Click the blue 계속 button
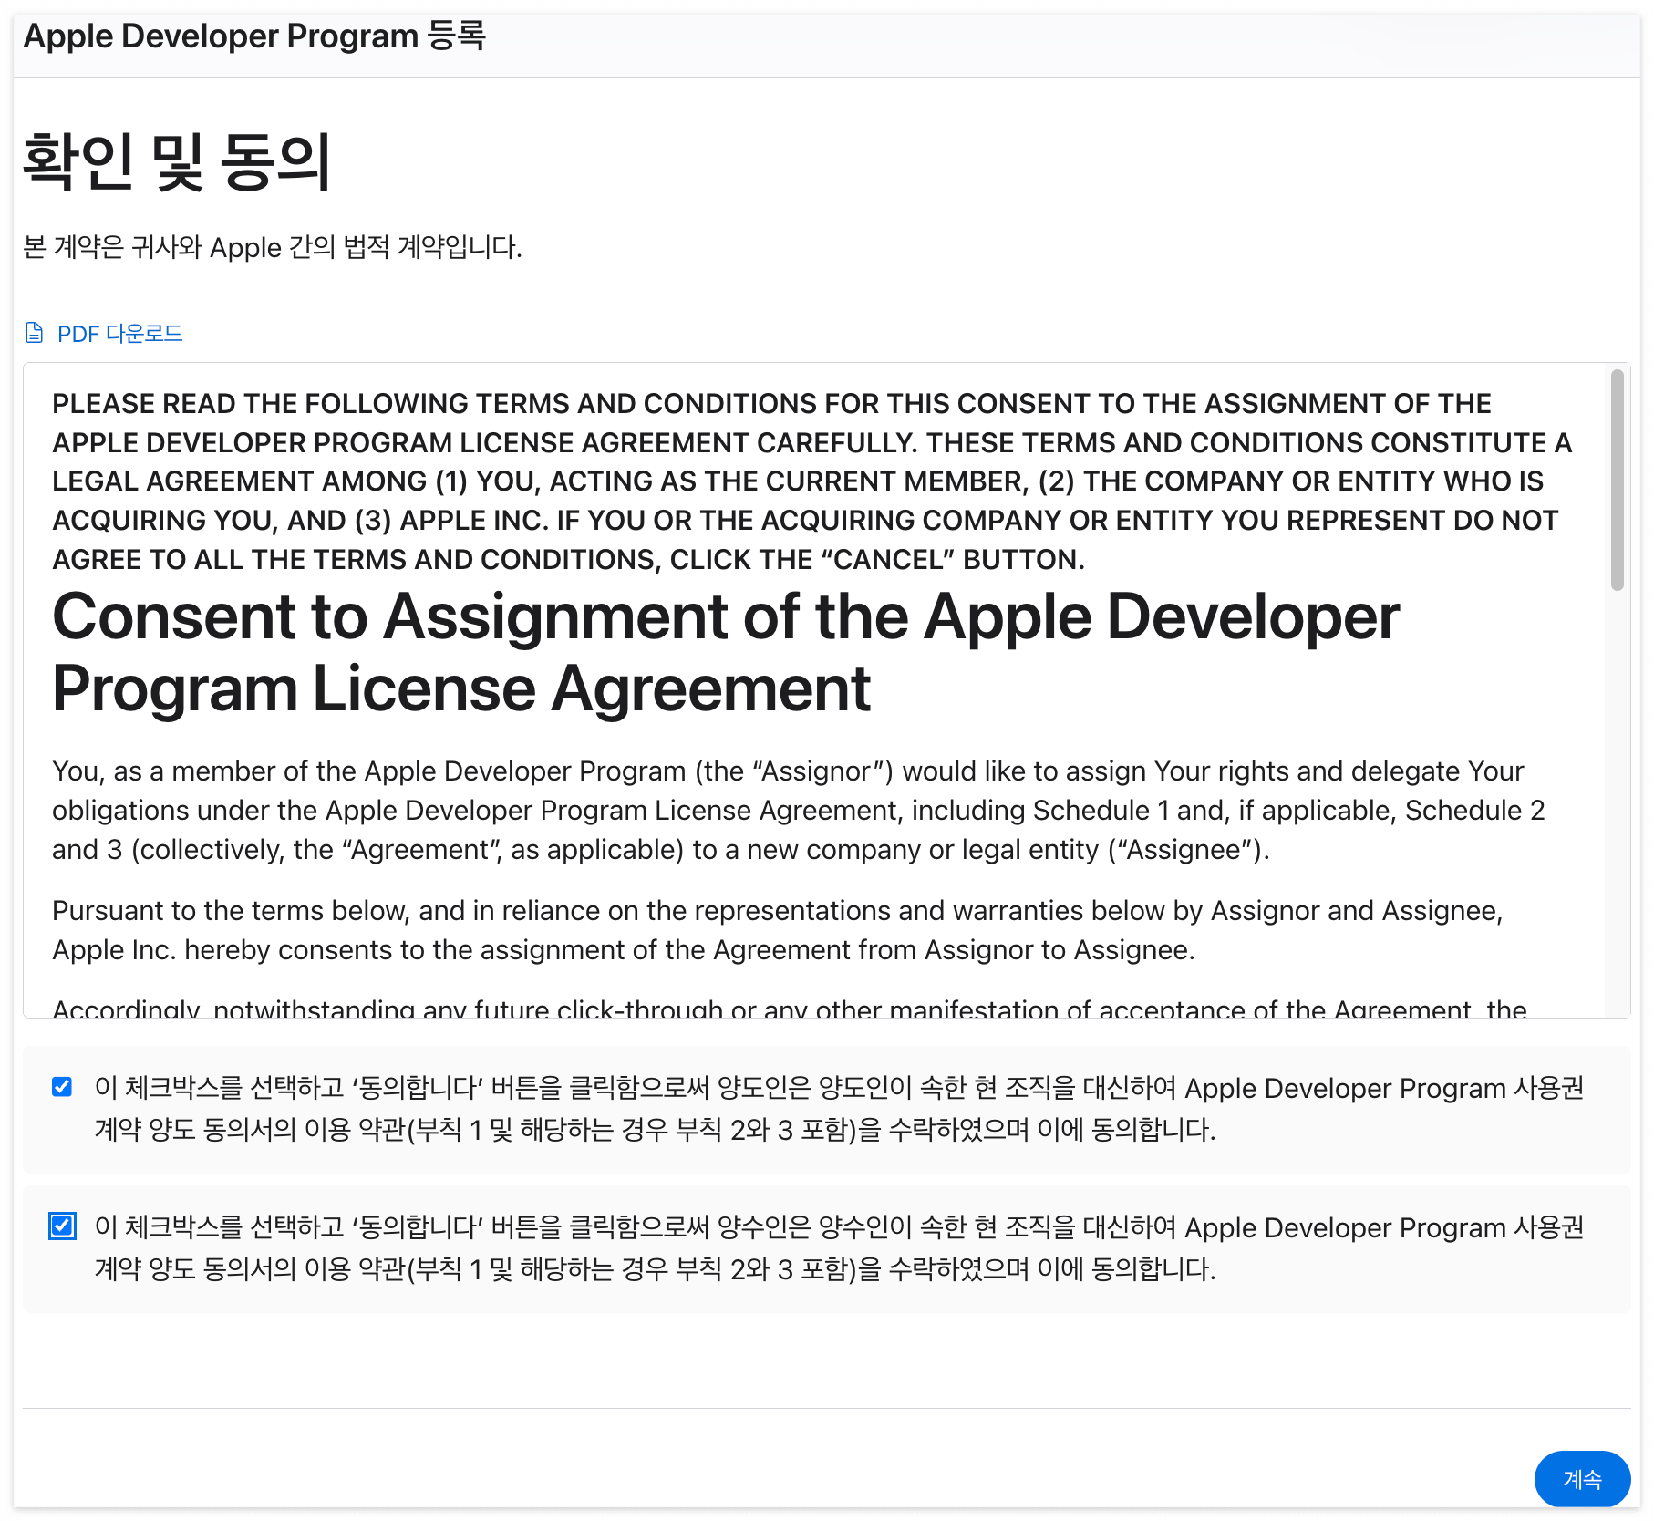1654x1521 pixels. pos(1582,1479)
